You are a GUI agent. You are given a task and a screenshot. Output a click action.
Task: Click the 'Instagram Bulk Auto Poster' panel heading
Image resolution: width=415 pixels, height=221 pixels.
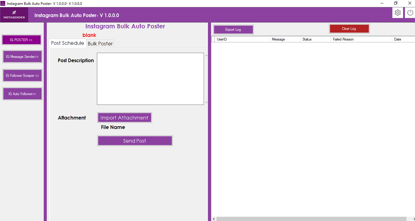coord(125,26)
